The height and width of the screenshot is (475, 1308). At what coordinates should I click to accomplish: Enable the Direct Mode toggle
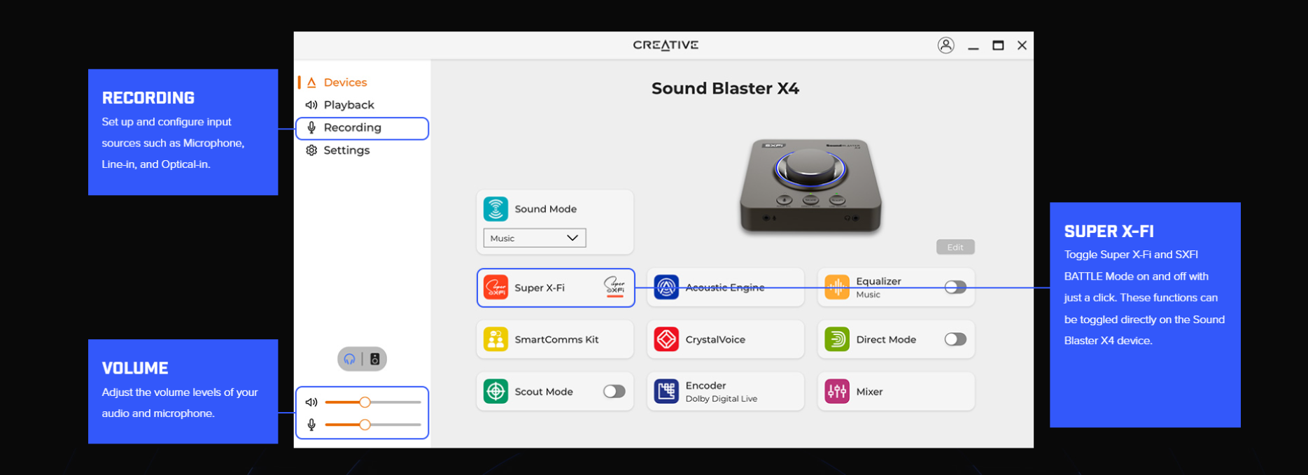[955, 339]
